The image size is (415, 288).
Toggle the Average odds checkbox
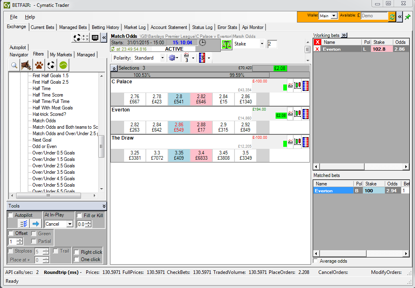click(315, 261)
